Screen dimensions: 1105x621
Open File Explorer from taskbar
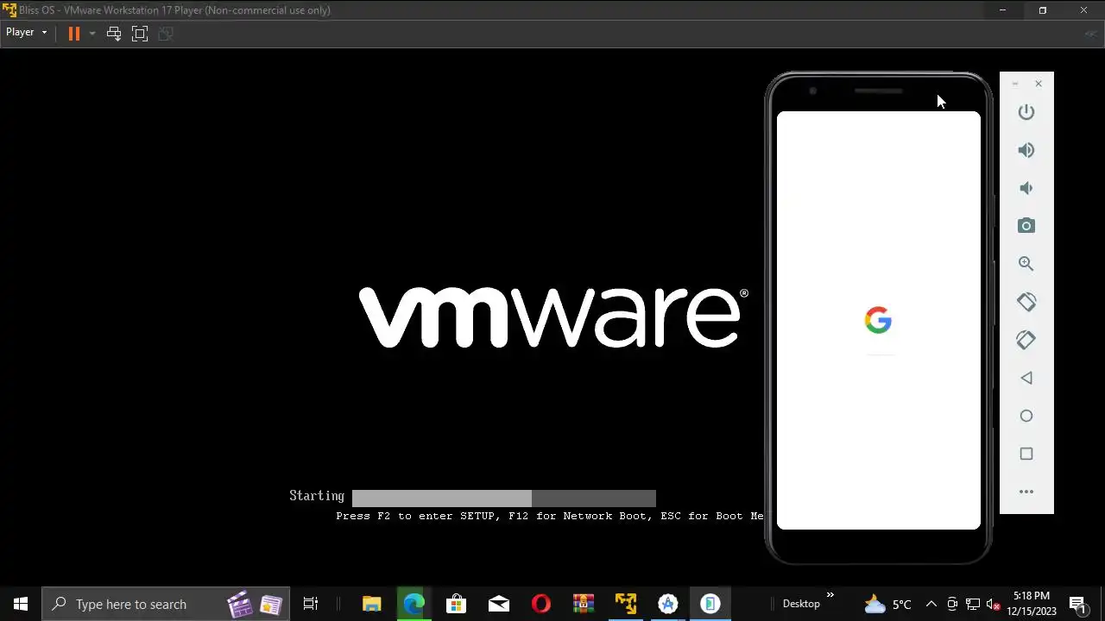[x=371, y=604]
